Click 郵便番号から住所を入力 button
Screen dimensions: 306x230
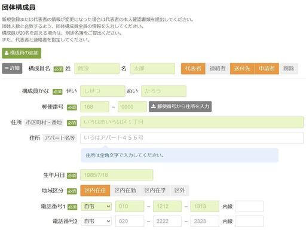(x=180, y=106)
